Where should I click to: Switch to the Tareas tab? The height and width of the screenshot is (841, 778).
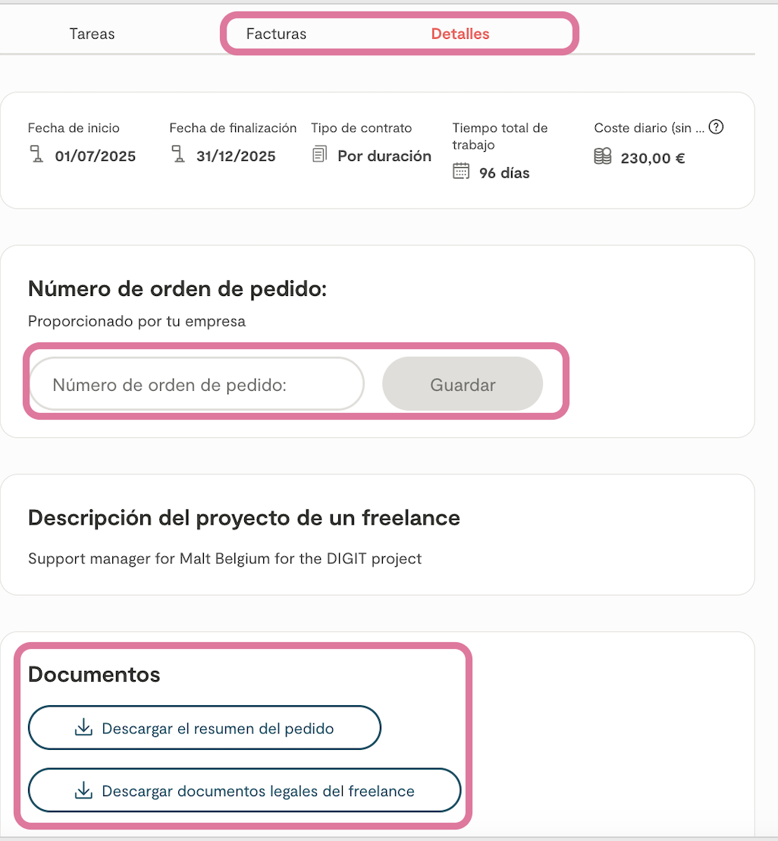pyautogui.click(x=92, y=34)
